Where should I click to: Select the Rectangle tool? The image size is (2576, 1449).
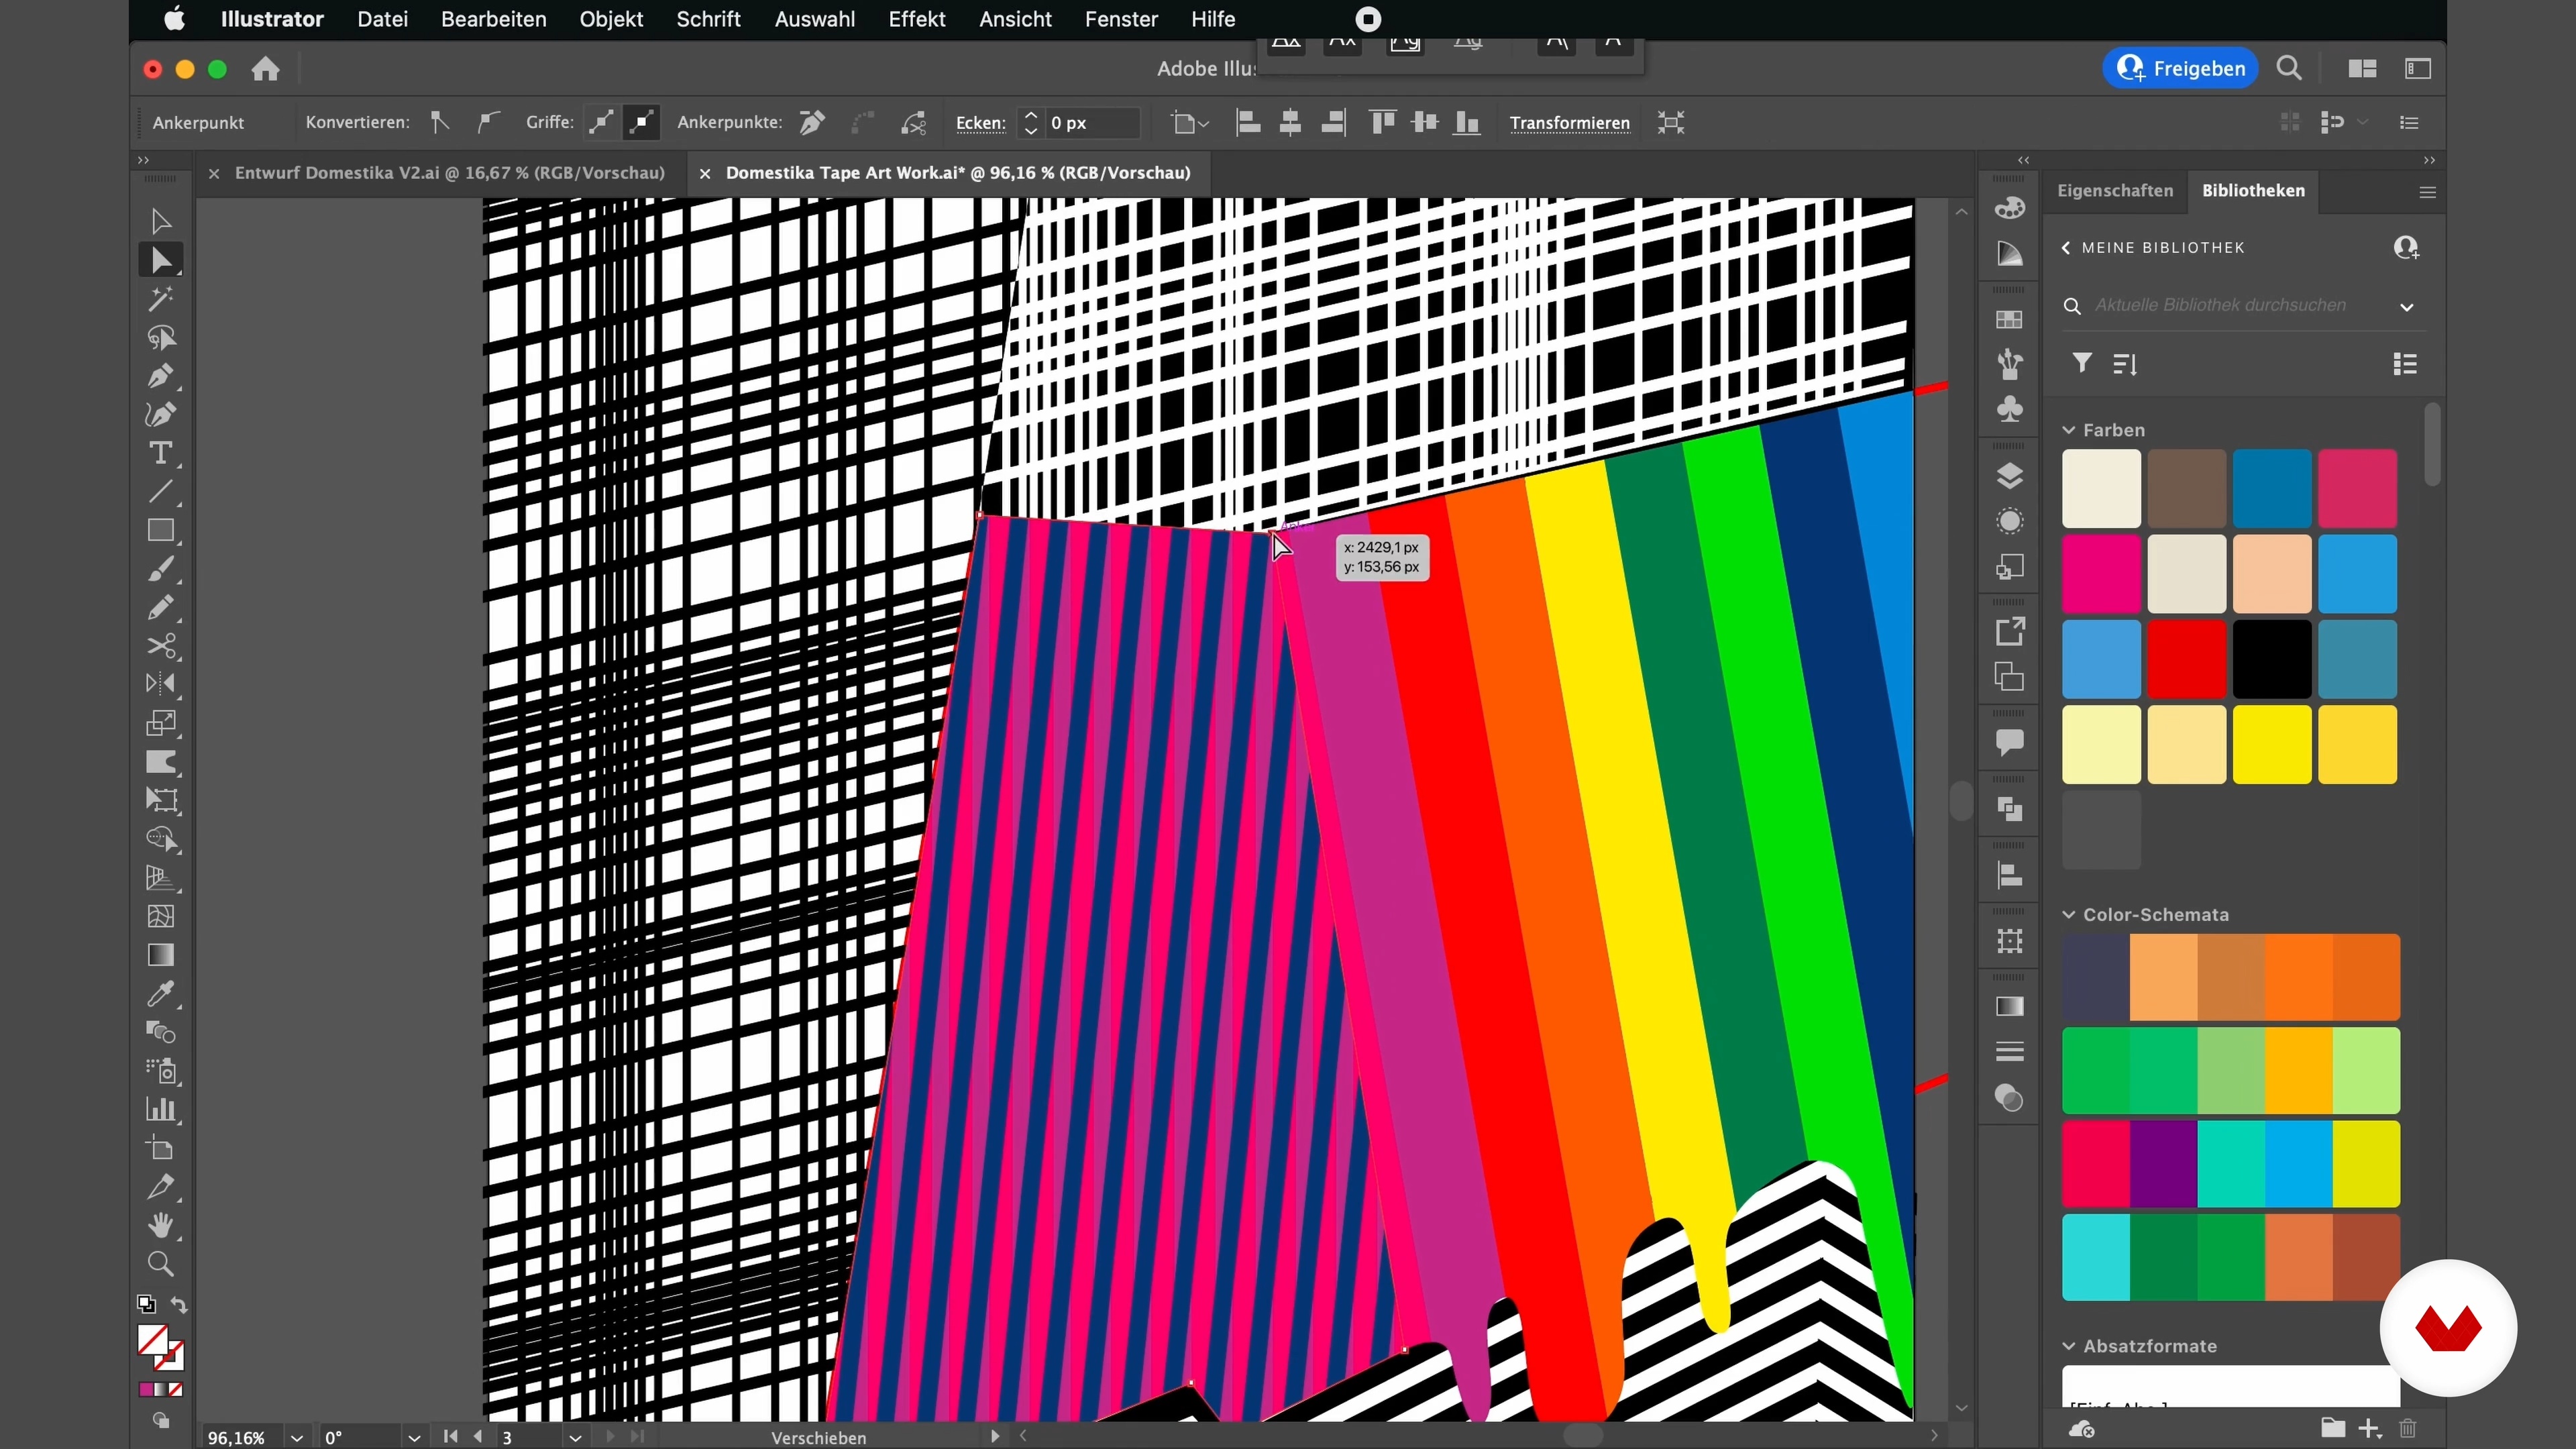pos(160,530)
